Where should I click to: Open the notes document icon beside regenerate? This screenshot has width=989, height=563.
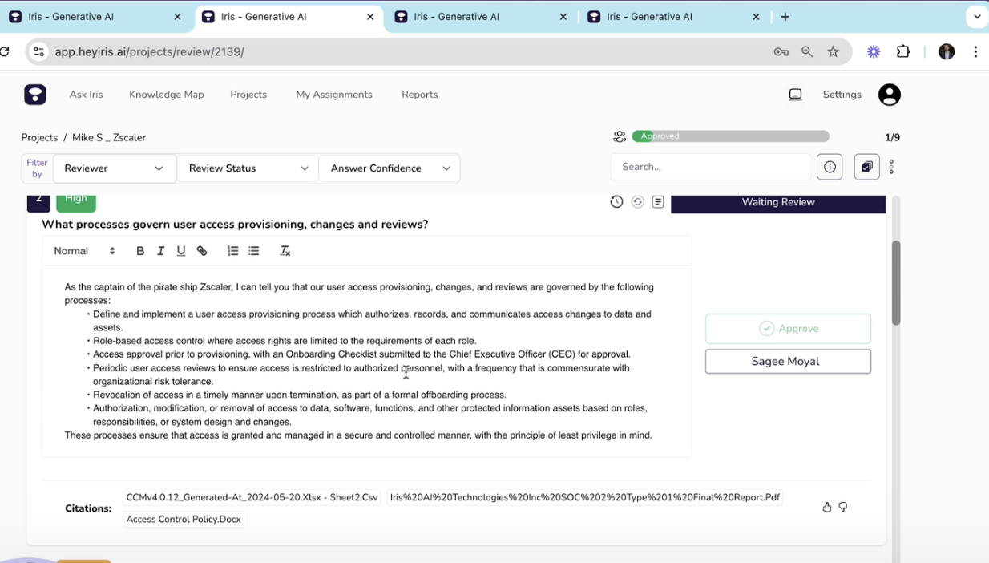[658, 202]
